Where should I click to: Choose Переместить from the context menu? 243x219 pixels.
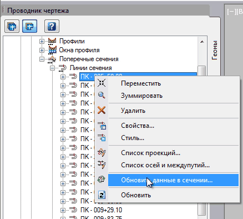tap(141, 83)
